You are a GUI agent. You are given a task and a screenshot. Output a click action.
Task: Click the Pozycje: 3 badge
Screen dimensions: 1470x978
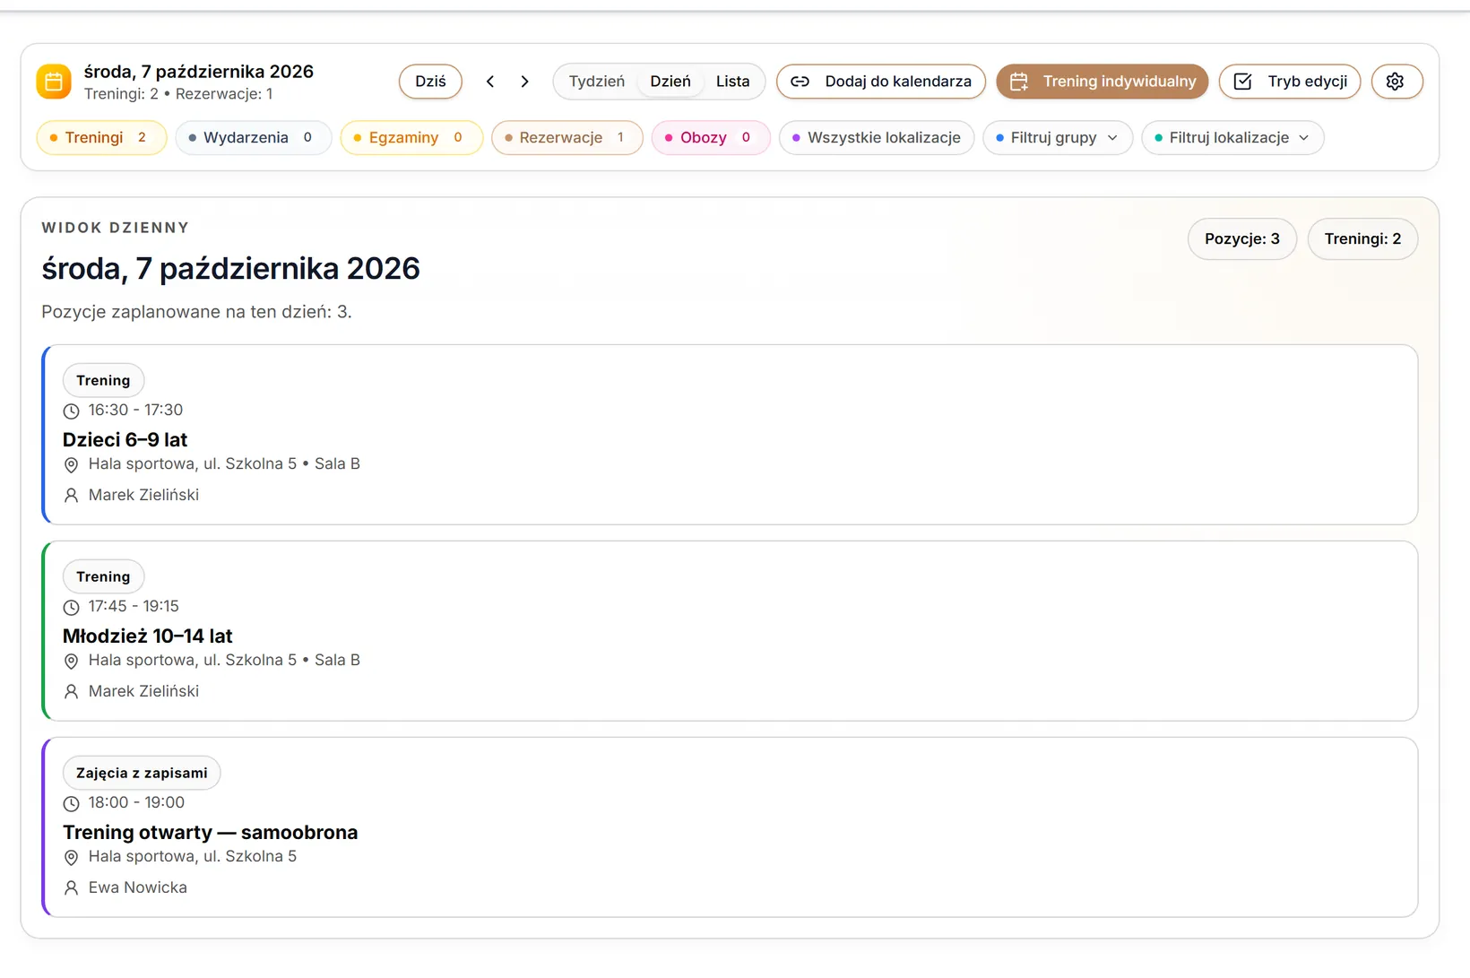1242,239
